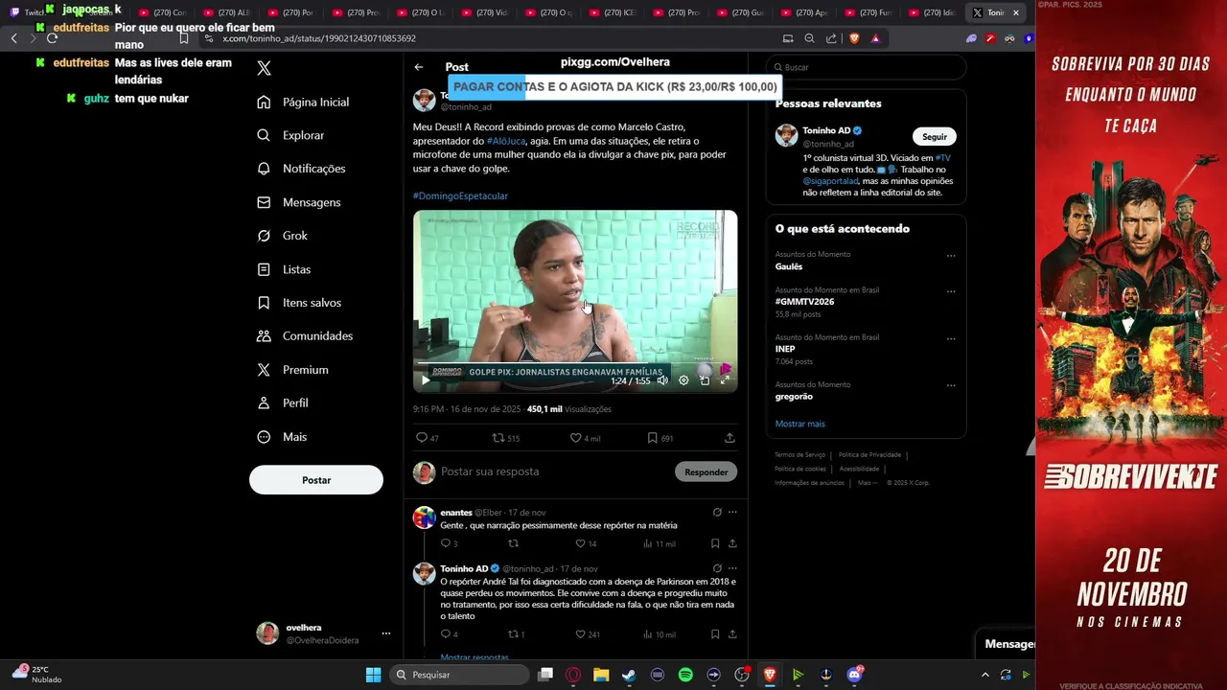Repost the enantes reply
Screen dimensions: 1227x690
point(513,543)
